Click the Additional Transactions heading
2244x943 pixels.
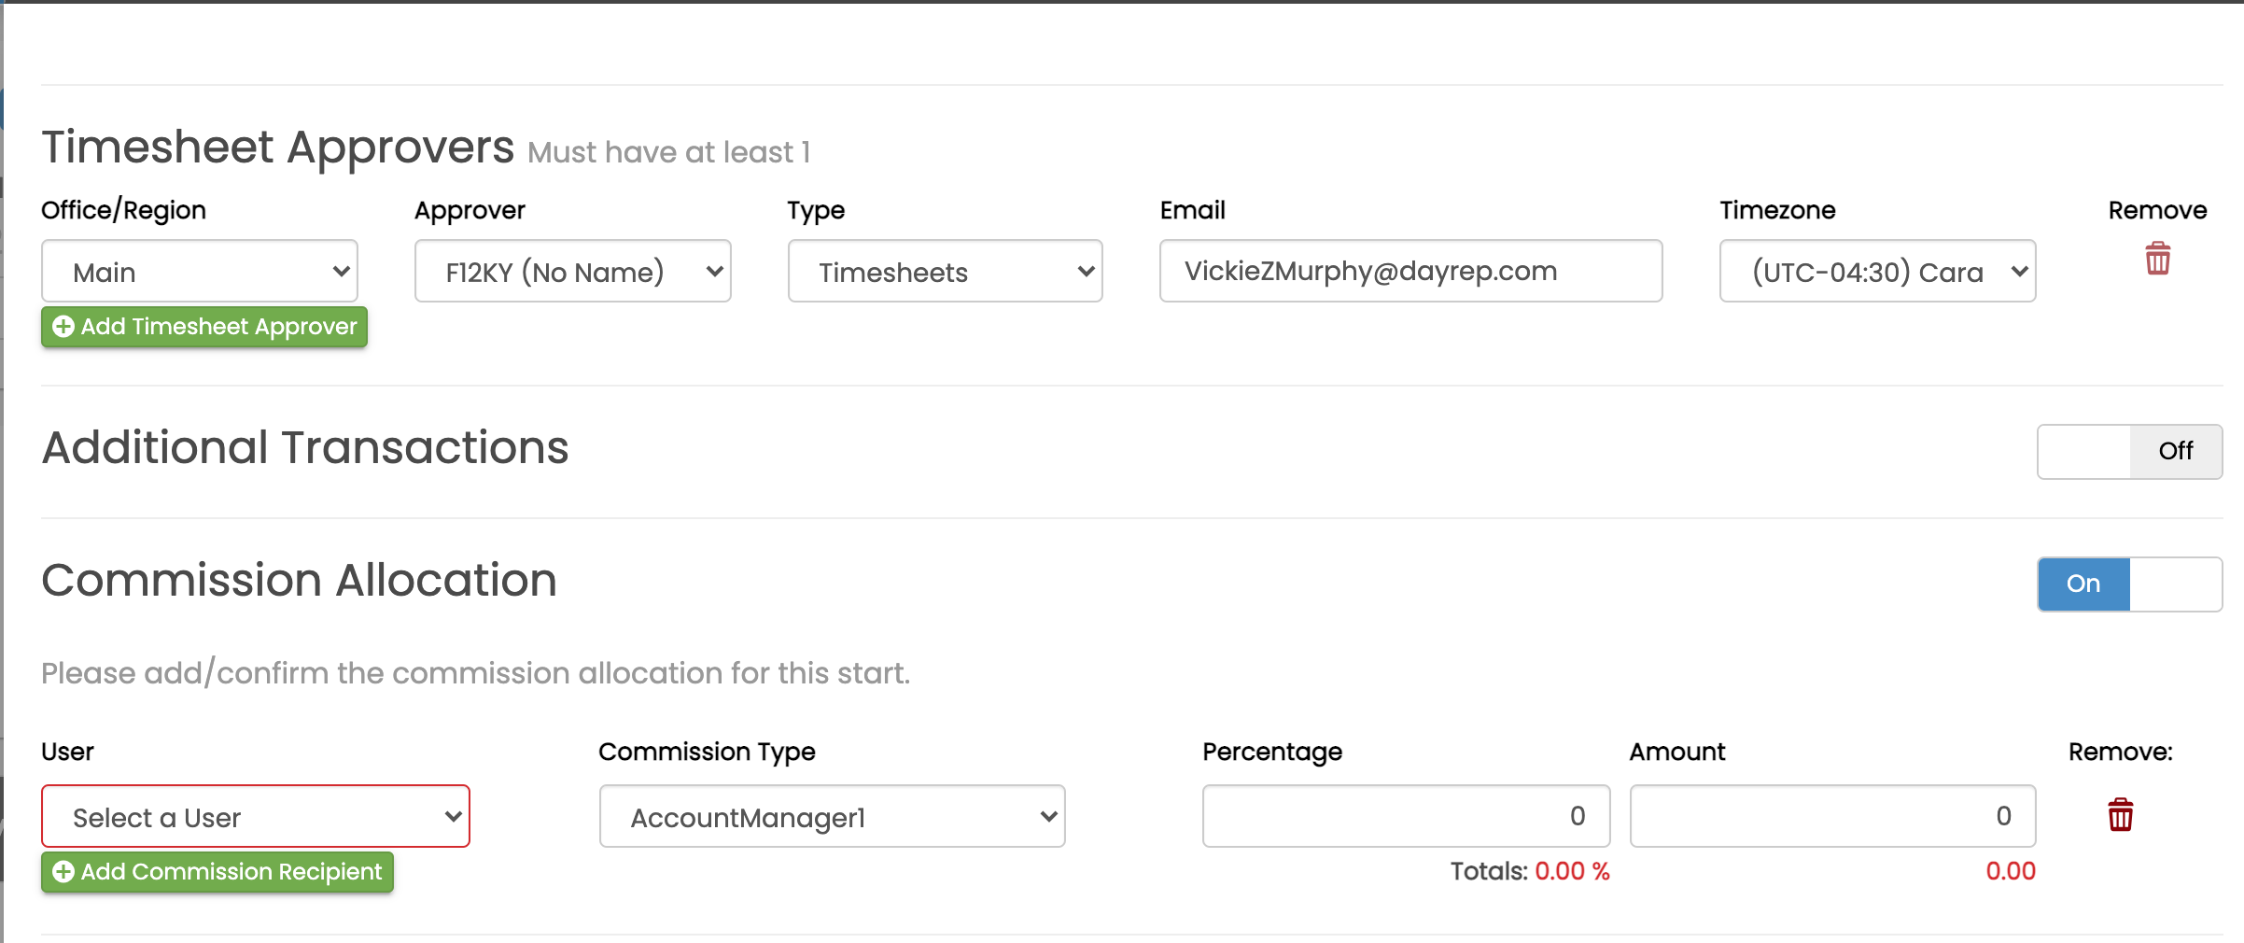coord(305,448)
